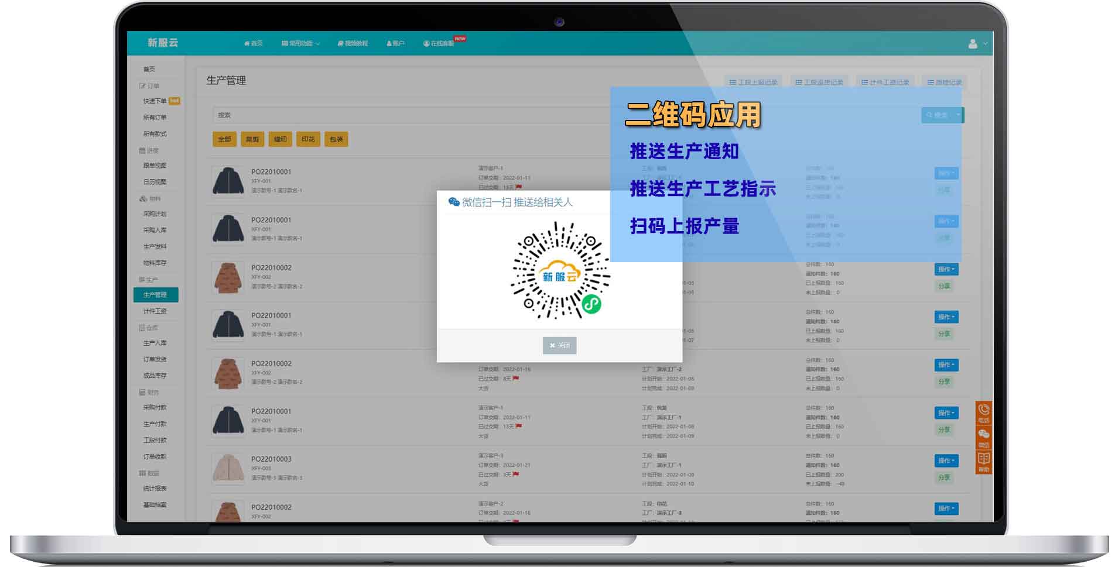Toggle the 裁剪 process filter
1115x567 pixels.
point(253,139)
